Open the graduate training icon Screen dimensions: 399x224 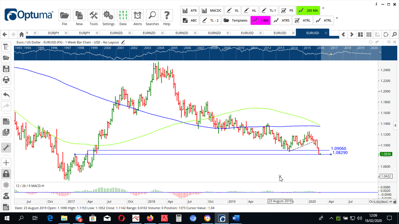coord(6,196)
